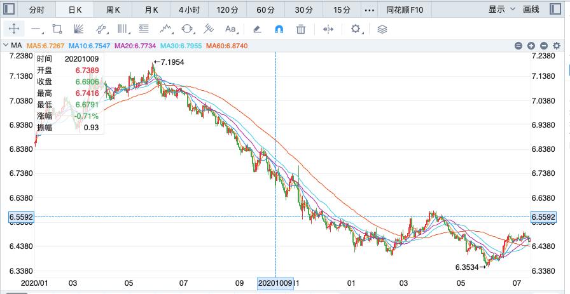This screenshot has height=294, width=570.
Task: Toggle the left sidebar panel icon
Action: pos(10,9)
